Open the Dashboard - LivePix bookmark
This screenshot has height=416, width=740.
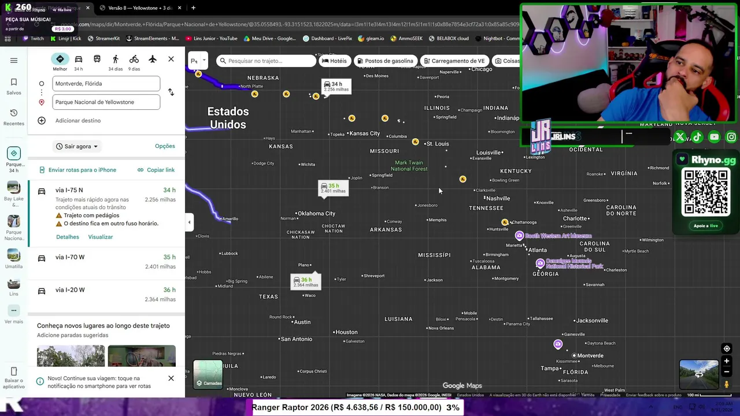(x=327, y=39)
